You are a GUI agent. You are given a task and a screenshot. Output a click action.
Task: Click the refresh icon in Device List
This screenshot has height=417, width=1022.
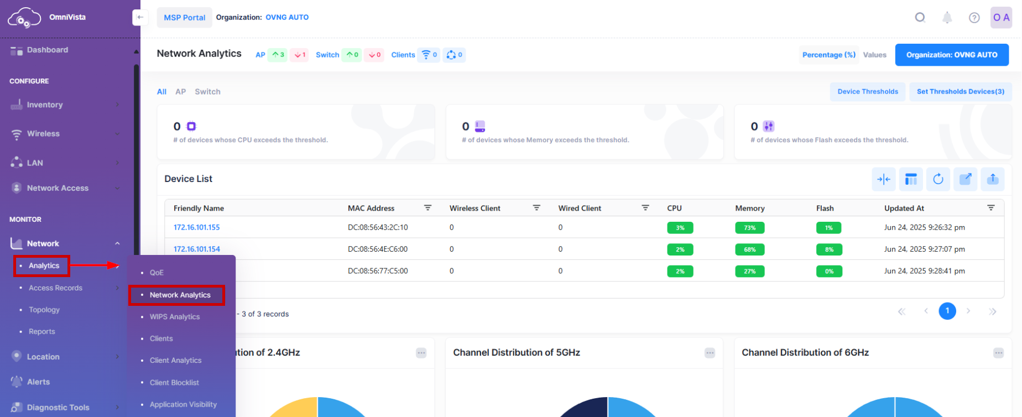point(938,179)
